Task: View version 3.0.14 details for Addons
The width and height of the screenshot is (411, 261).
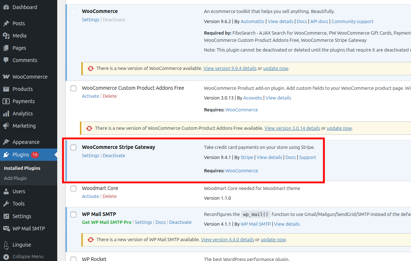Action: [x=292, y=128]
